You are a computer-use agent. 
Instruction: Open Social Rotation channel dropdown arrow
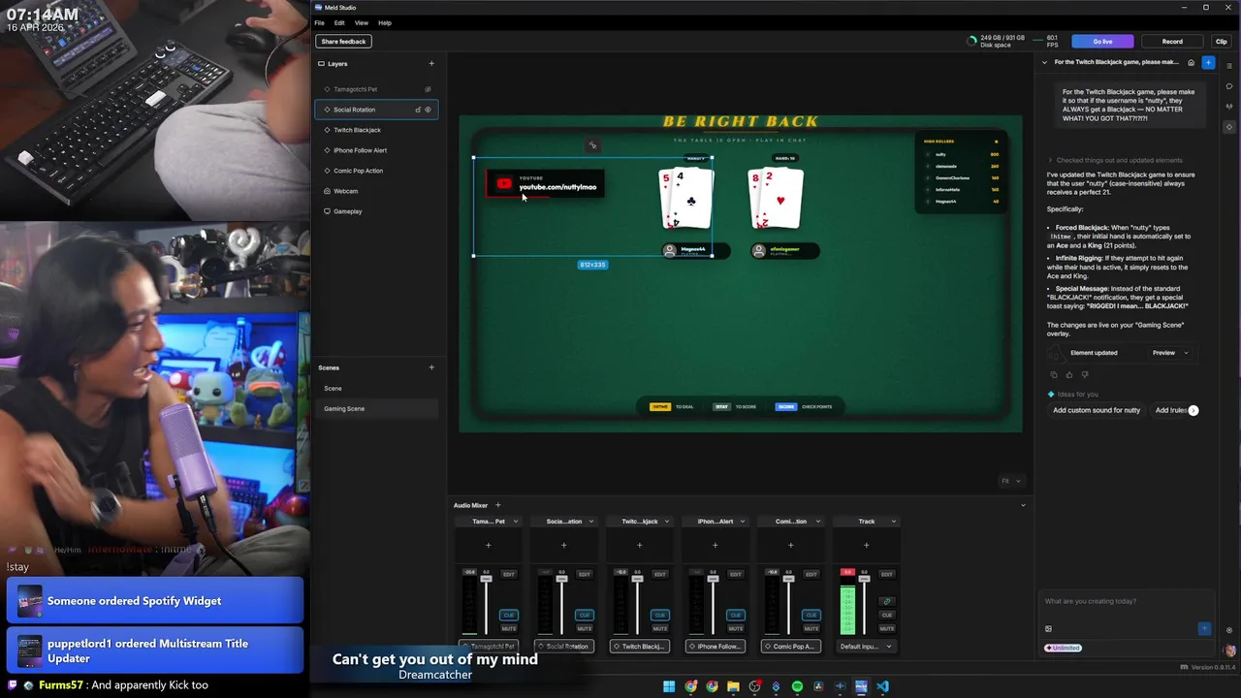pyautogui.click(x=590, y=522)
